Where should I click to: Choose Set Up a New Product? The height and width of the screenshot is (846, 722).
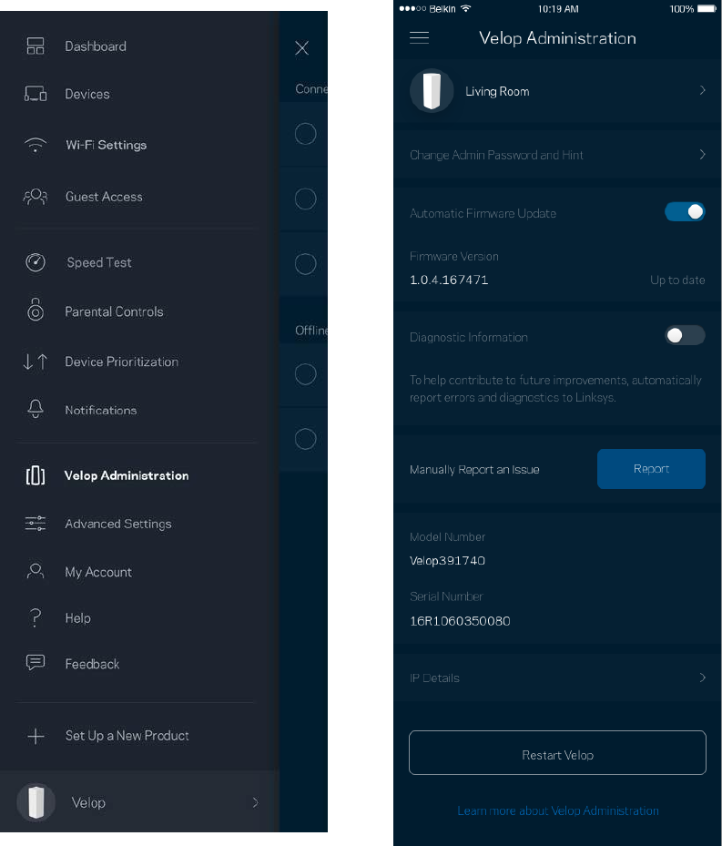[x=127, y=736]
